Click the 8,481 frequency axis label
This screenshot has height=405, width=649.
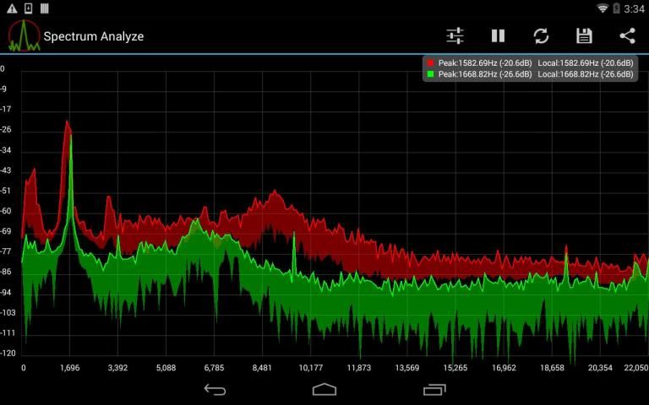coord(263,368)
